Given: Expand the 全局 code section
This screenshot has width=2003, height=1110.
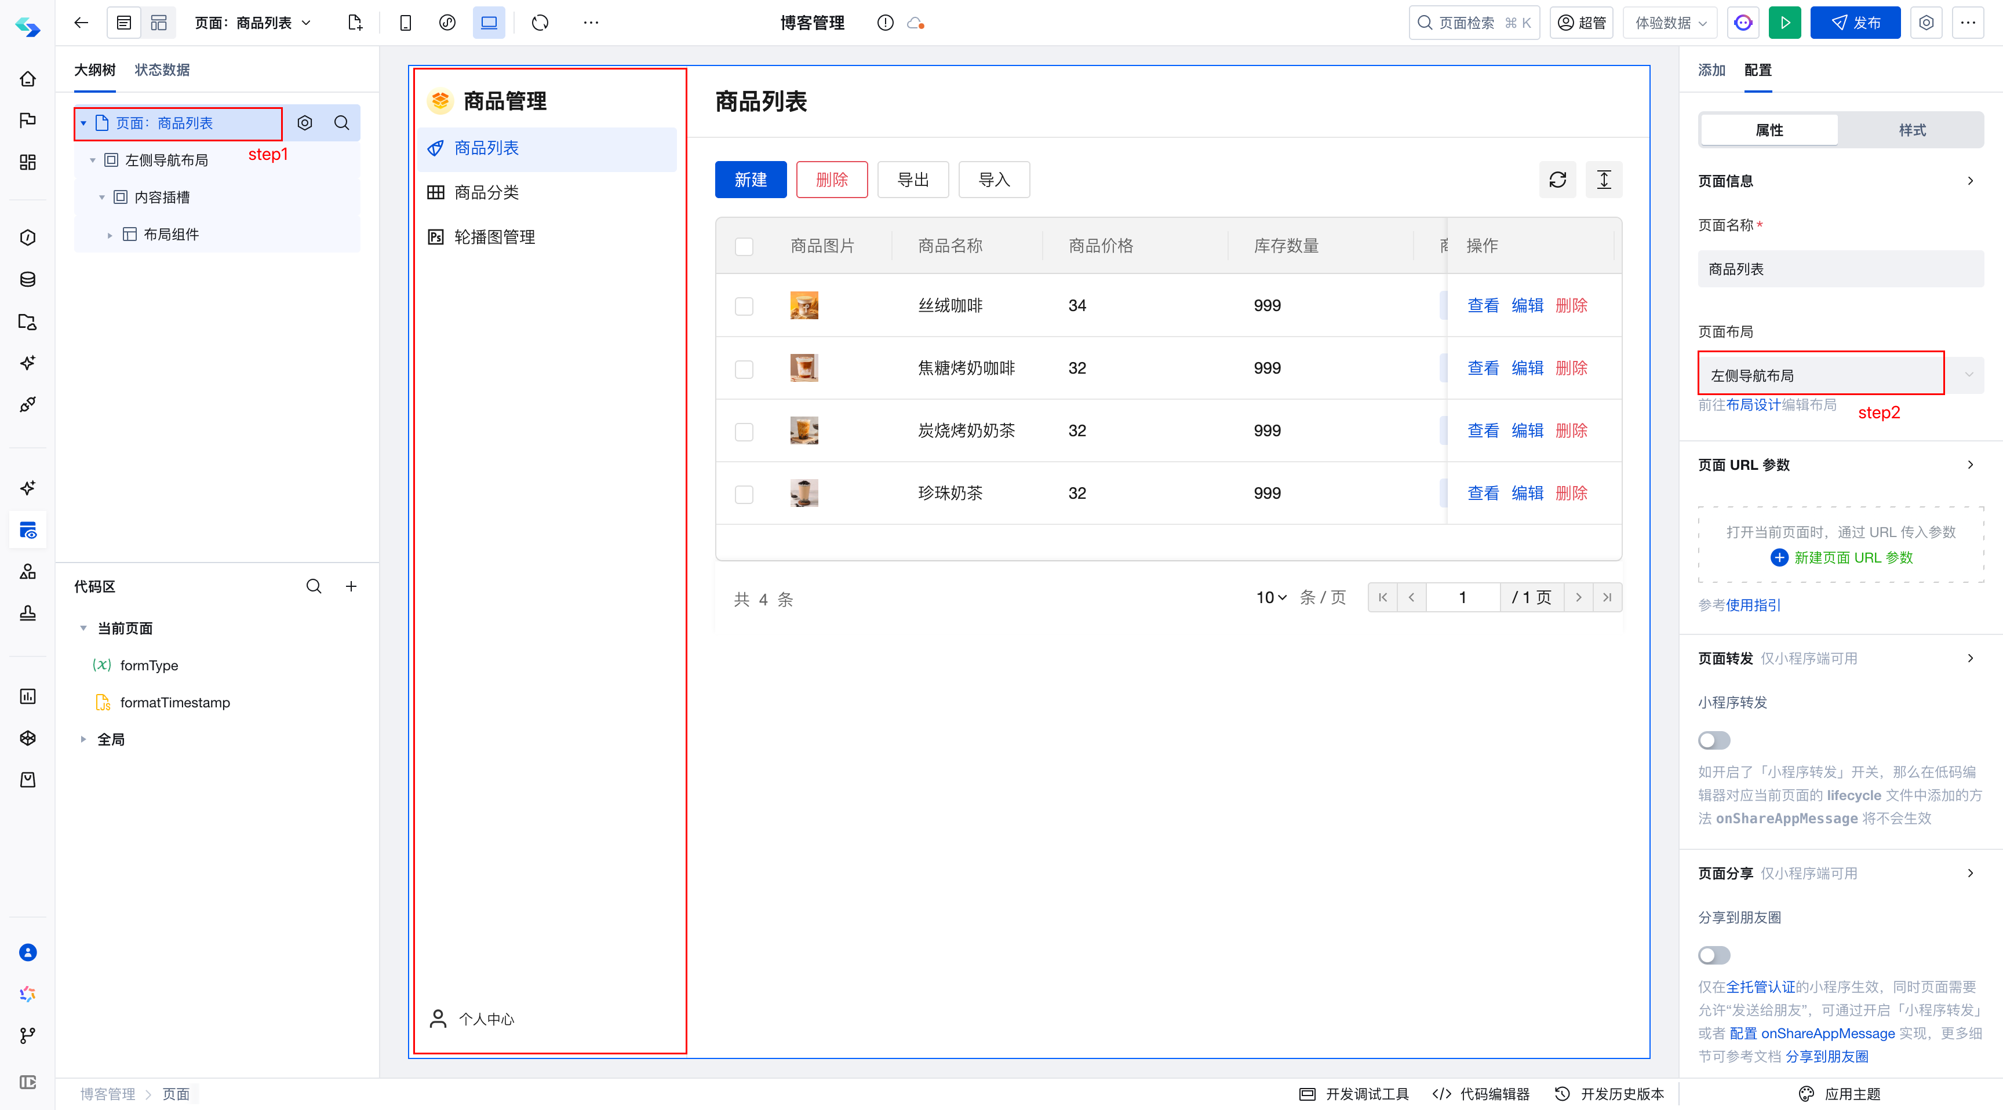Looking at the screenshot, I should [x=83, y=739].
